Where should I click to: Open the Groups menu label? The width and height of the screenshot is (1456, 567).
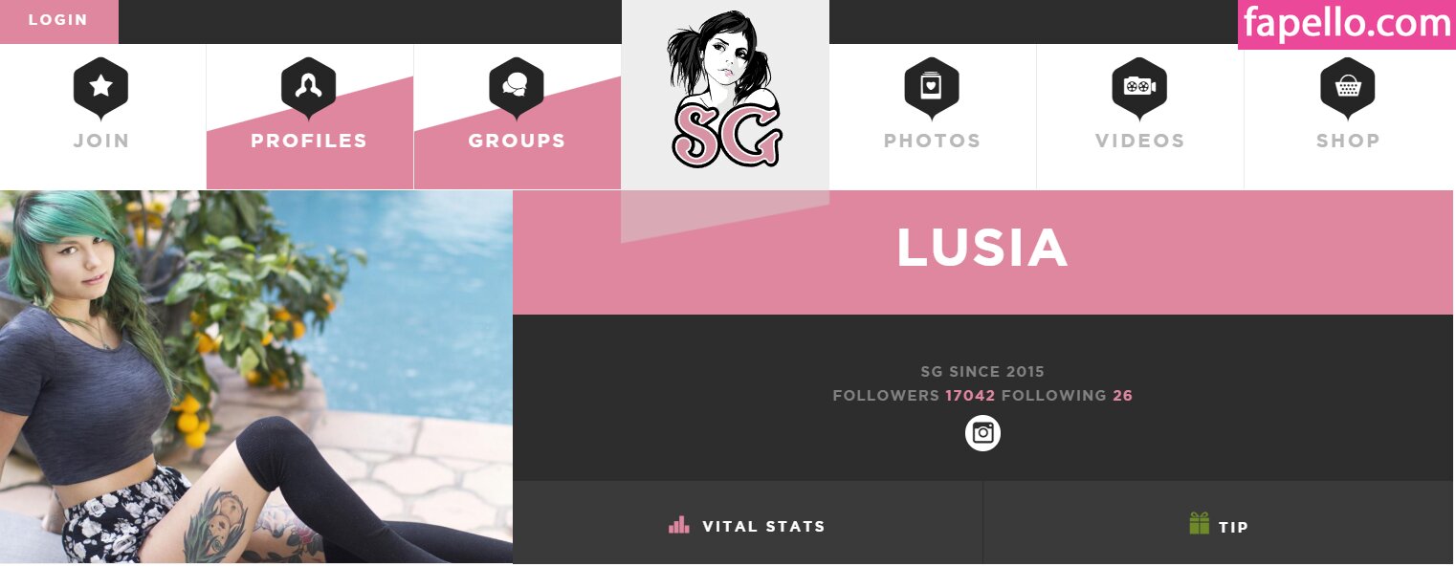[517, 141]
